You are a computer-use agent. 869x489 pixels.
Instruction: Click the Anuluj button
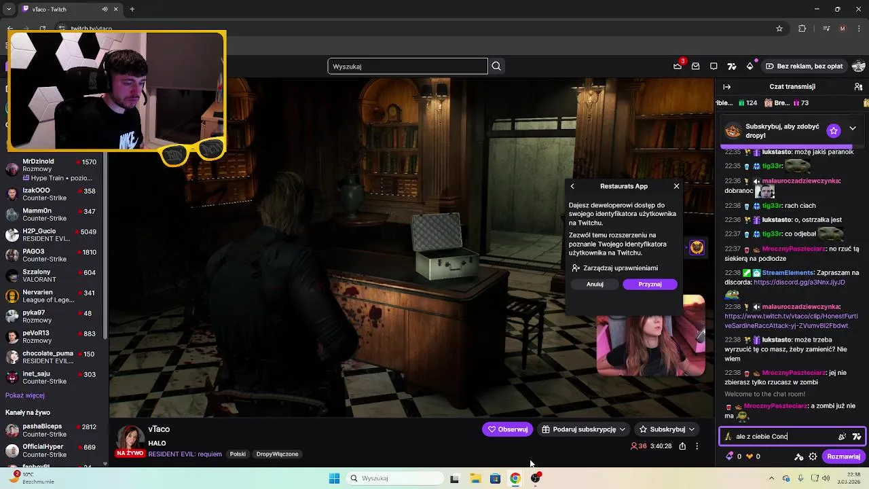point(595,284)
